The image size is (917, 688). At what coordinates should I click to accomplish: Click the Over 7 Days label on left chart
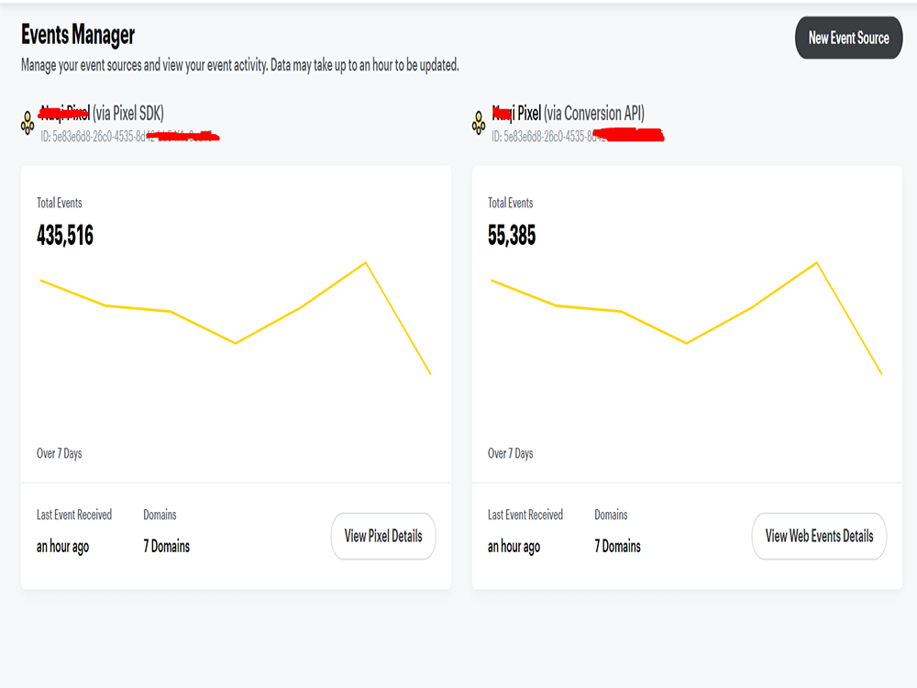coord(59,452)
